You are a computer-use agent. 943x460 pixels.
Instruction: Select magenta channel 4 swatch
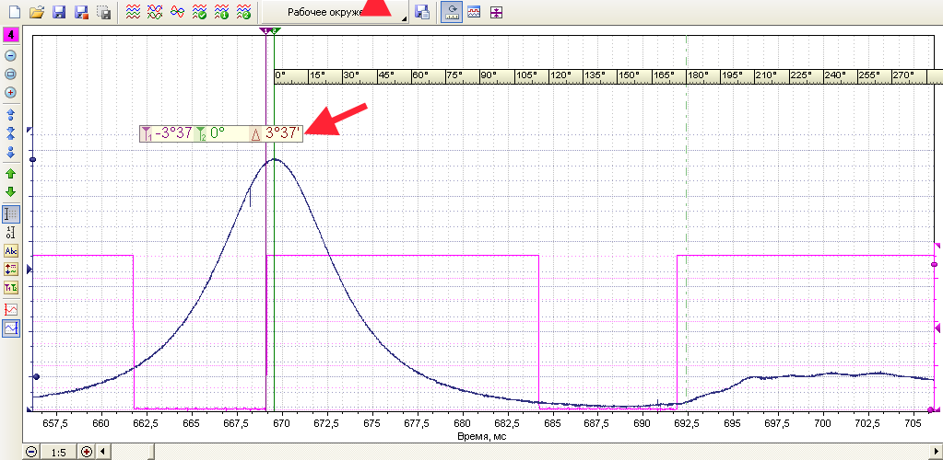coord(11,35)
